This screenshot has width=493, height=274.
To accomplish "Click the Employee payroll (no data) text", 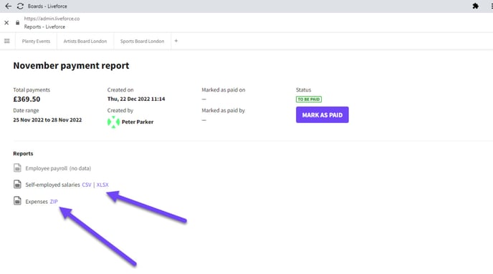I will 58,169.
